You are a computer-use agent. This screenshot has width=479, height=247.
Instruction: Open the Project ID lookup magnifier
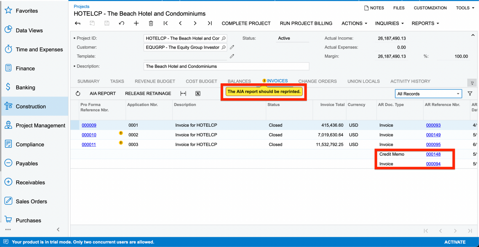223,38
